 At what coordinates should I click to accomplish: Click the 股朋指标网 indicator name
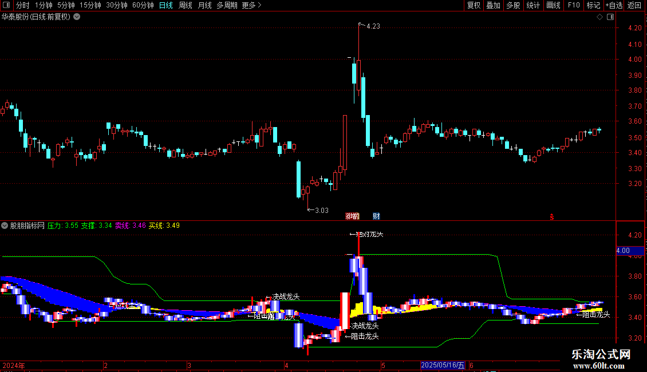pos(27,225)
